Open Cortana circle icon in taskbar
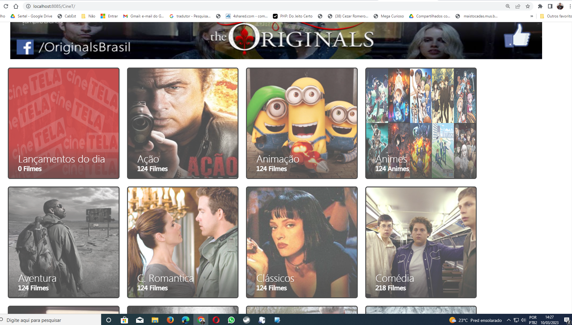572x325 pixels. coord(109,320)
